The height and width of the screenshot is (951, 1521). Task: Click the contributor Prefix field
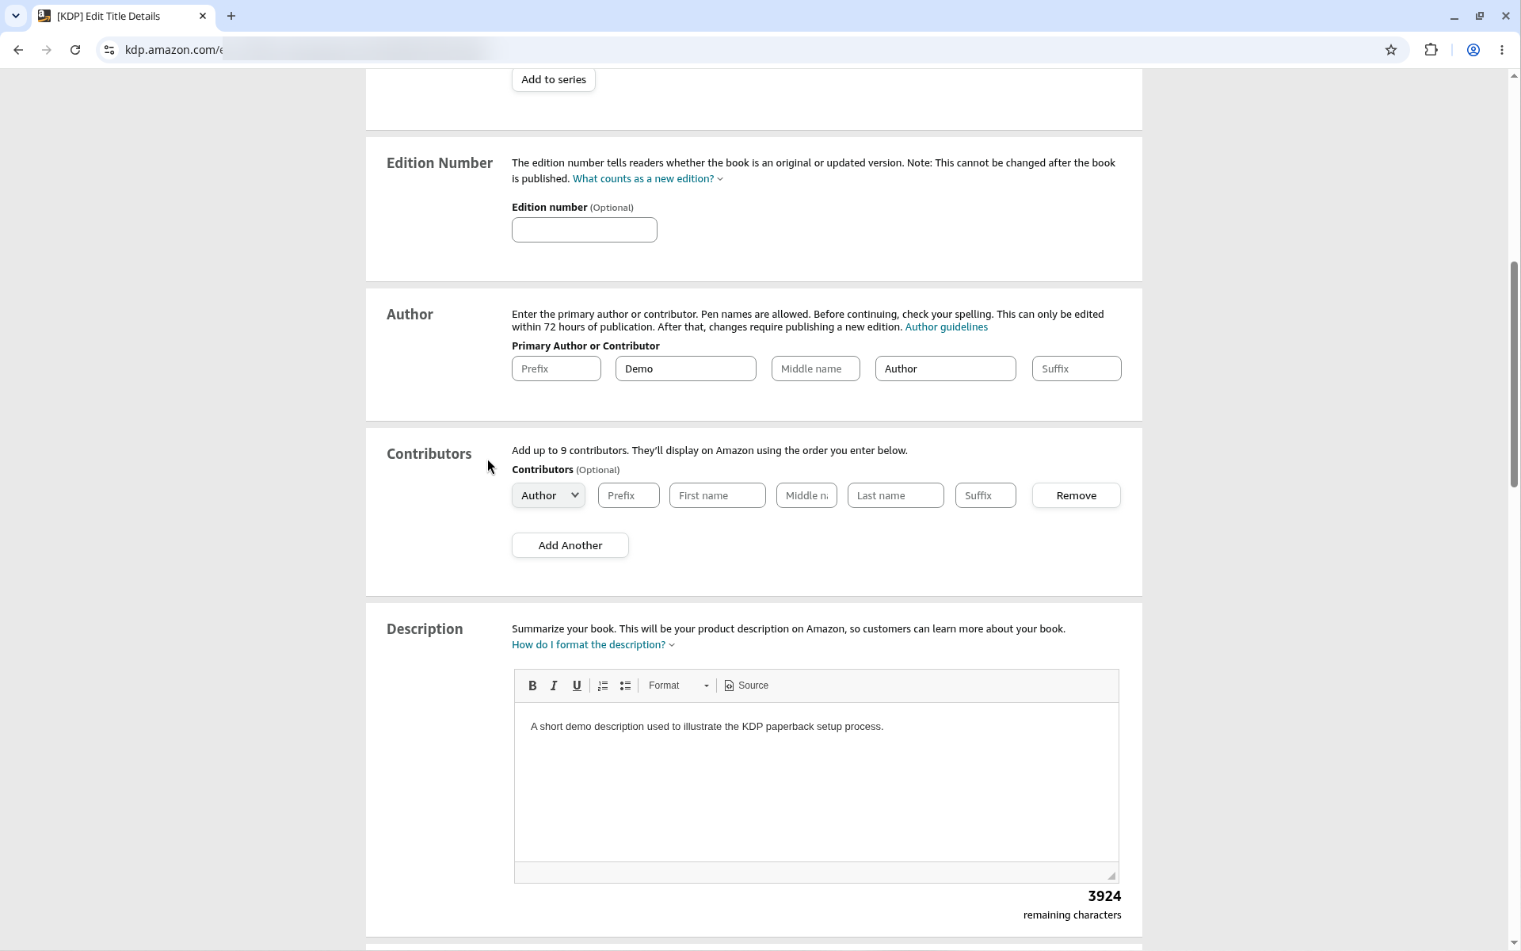(x=629, y=495)
